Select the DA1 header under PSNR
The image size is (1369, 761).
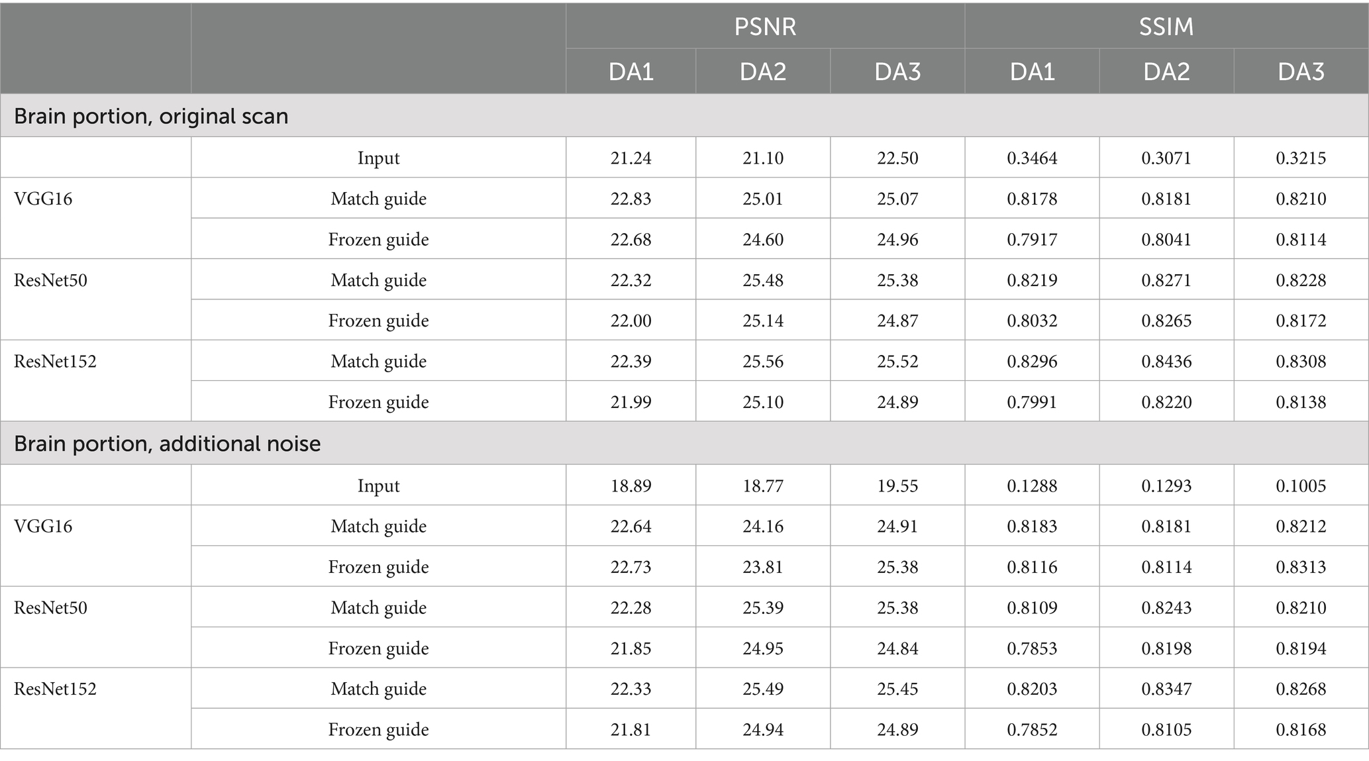point(631,71)
